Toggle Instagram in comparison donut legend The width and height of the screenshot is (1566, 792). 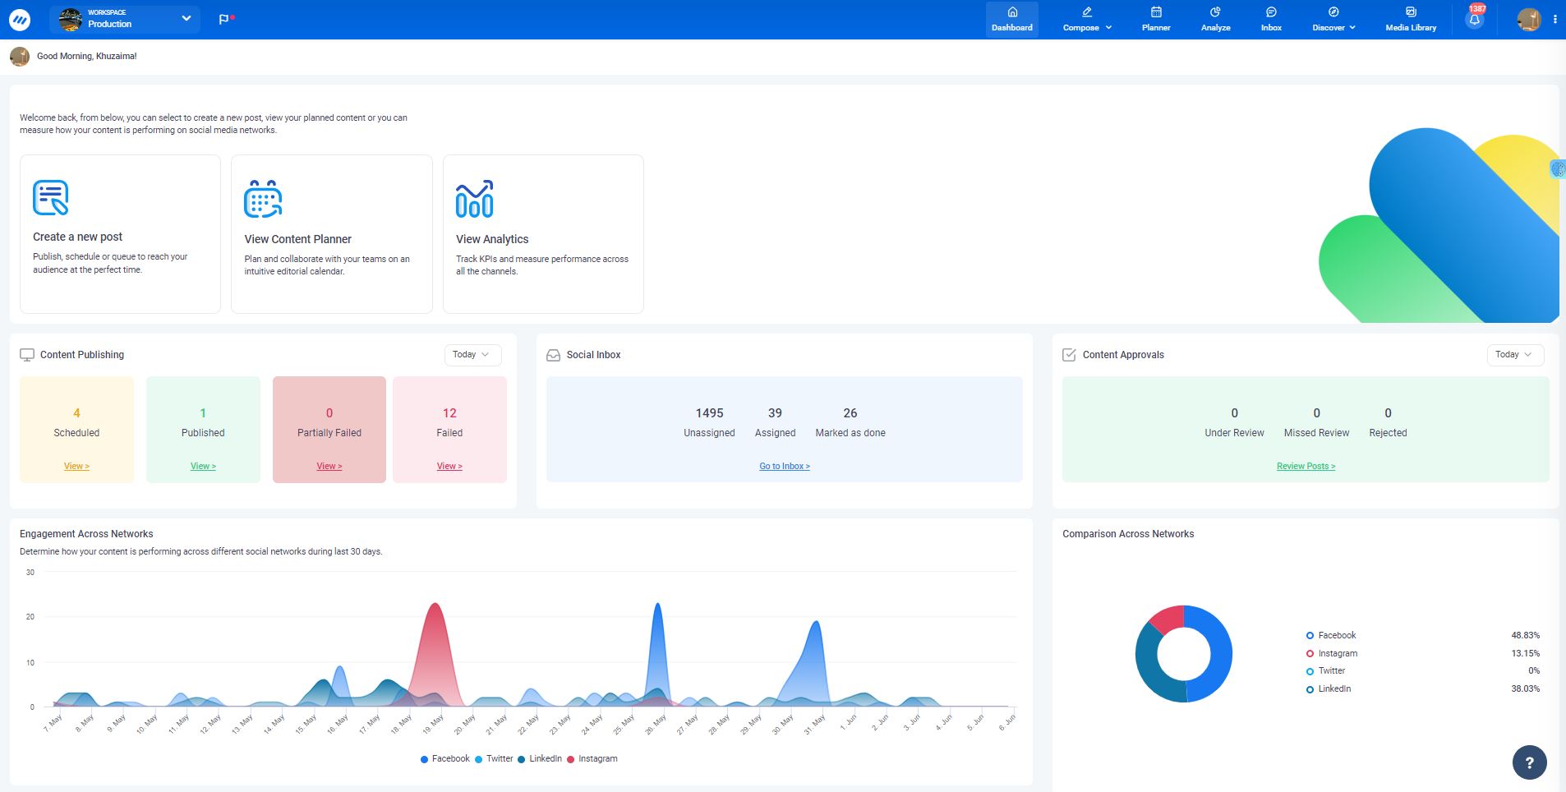coord(1332,653)
